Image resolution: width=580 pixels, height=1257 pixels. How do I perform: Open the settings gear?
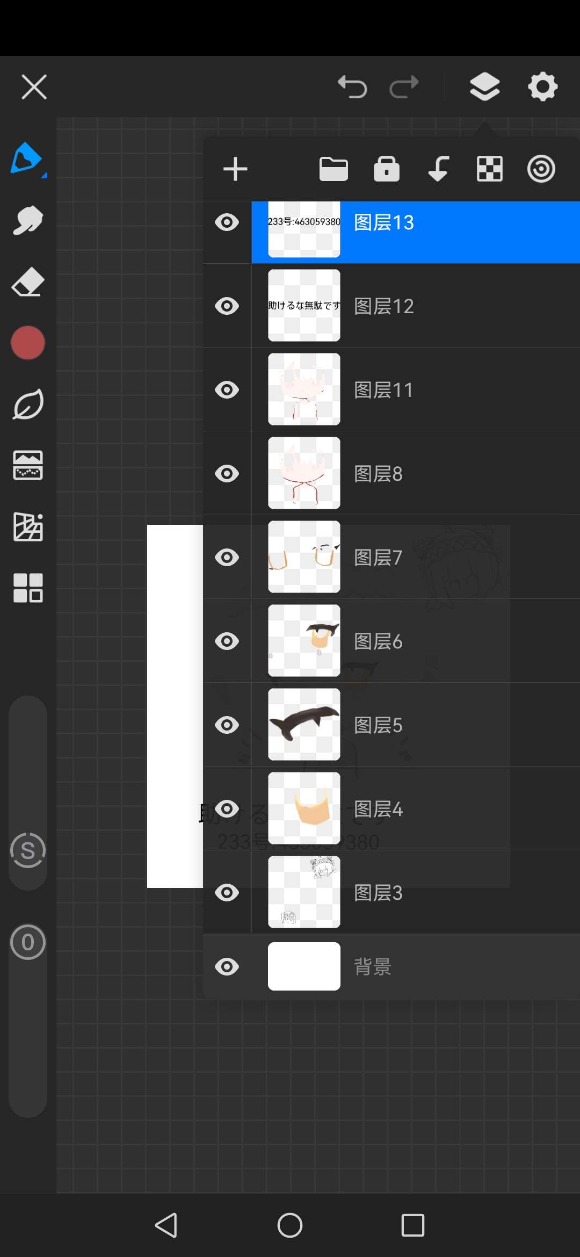(543, 86)
